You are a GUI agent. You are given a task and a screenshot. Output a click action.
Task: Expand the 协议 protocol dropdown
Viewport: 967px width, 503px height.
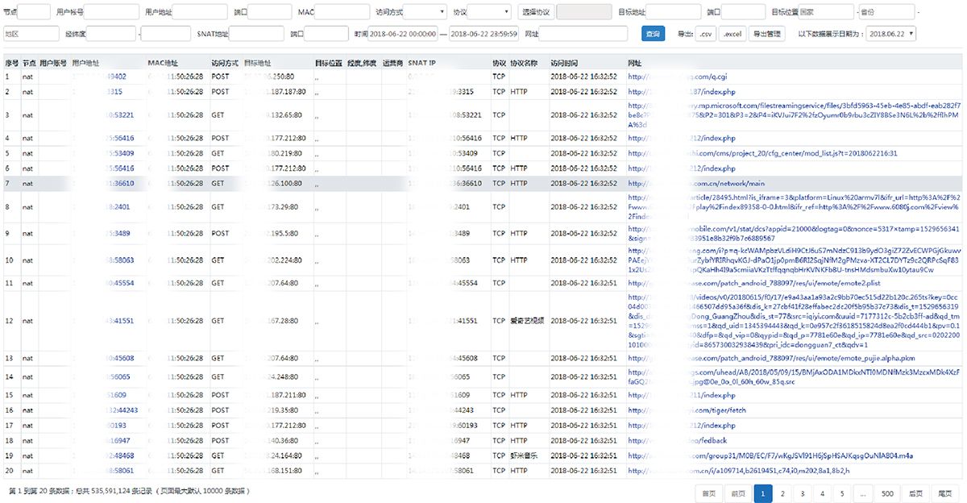[490, 12]
